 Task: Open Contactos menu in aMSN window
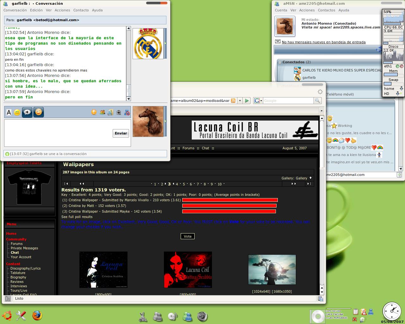click(327, 10)
